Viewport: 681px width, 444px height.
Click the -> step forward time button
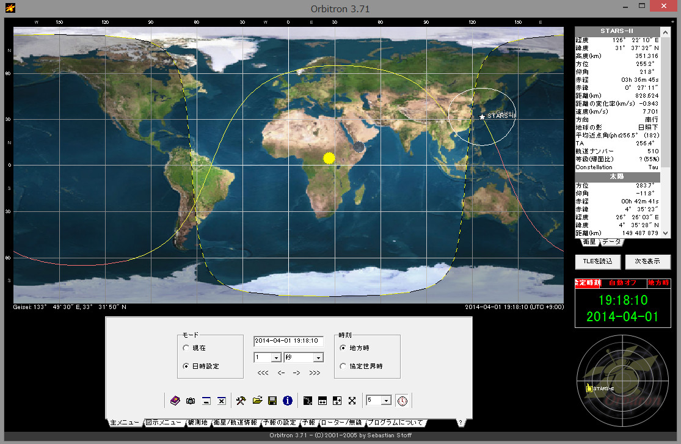(x=297, y=373)
